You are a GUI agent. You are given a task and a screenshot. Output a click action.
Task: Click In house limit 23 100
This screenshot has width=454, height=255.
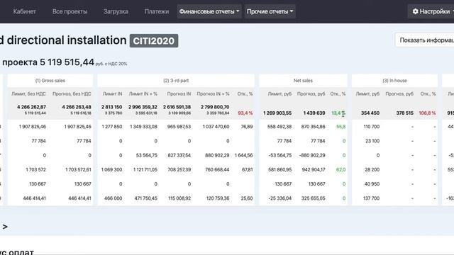coord(372,141)
